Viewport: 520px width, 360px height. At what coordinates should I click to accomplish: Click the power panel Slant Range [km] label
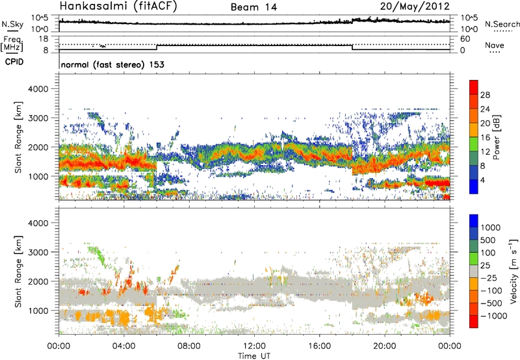(18, 137)
